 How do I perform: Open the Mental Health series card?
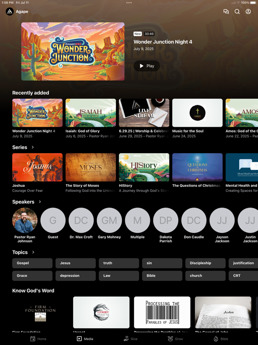[242, 168]
